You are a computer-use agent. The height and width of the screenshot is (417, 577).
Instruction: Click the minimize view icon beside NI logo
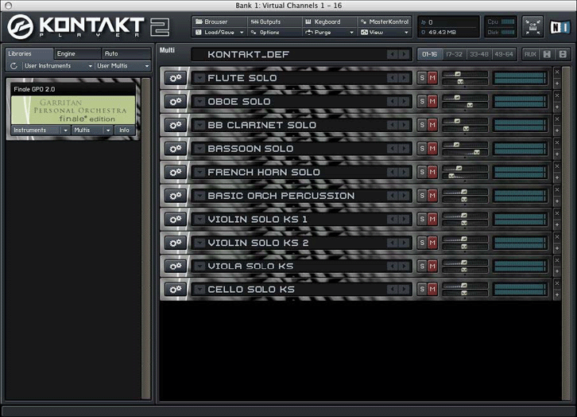point(532,27)
